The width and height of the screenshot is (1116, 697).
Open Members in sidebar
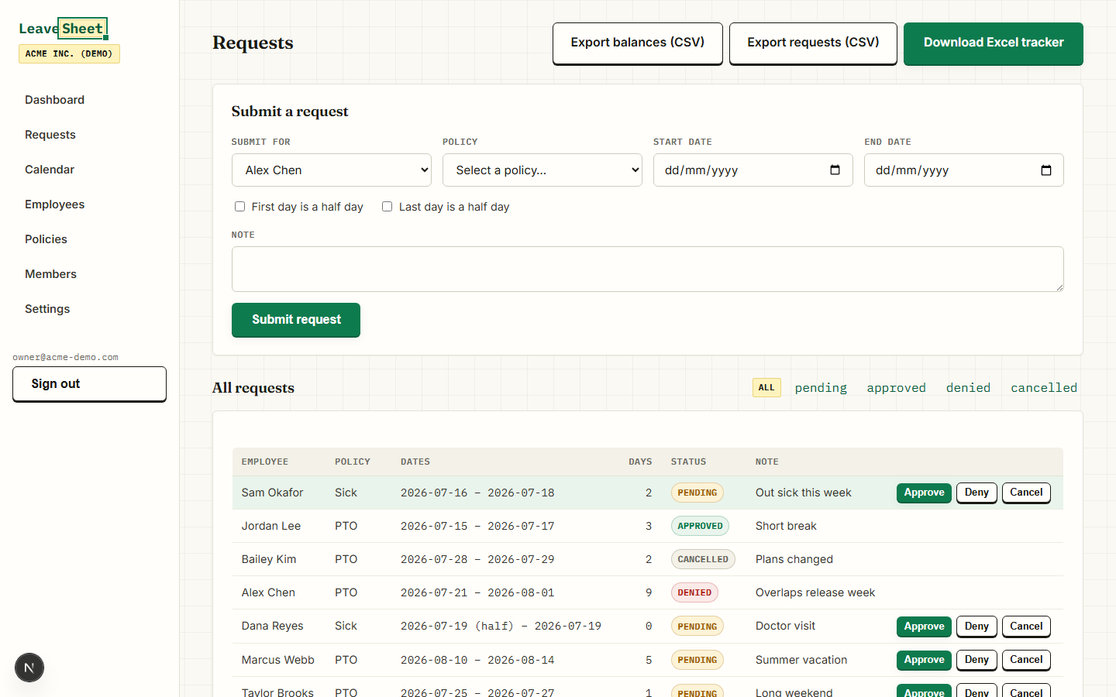(50, 274)
